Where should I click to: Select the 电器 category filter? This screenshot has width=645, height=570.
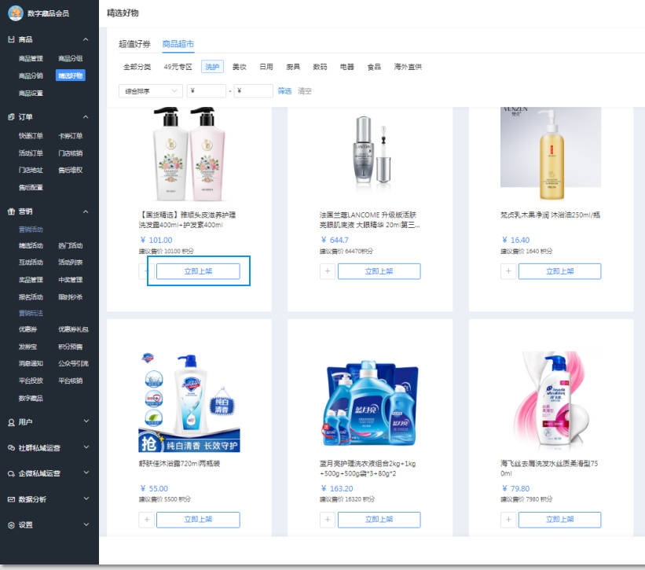click(346, 67)
